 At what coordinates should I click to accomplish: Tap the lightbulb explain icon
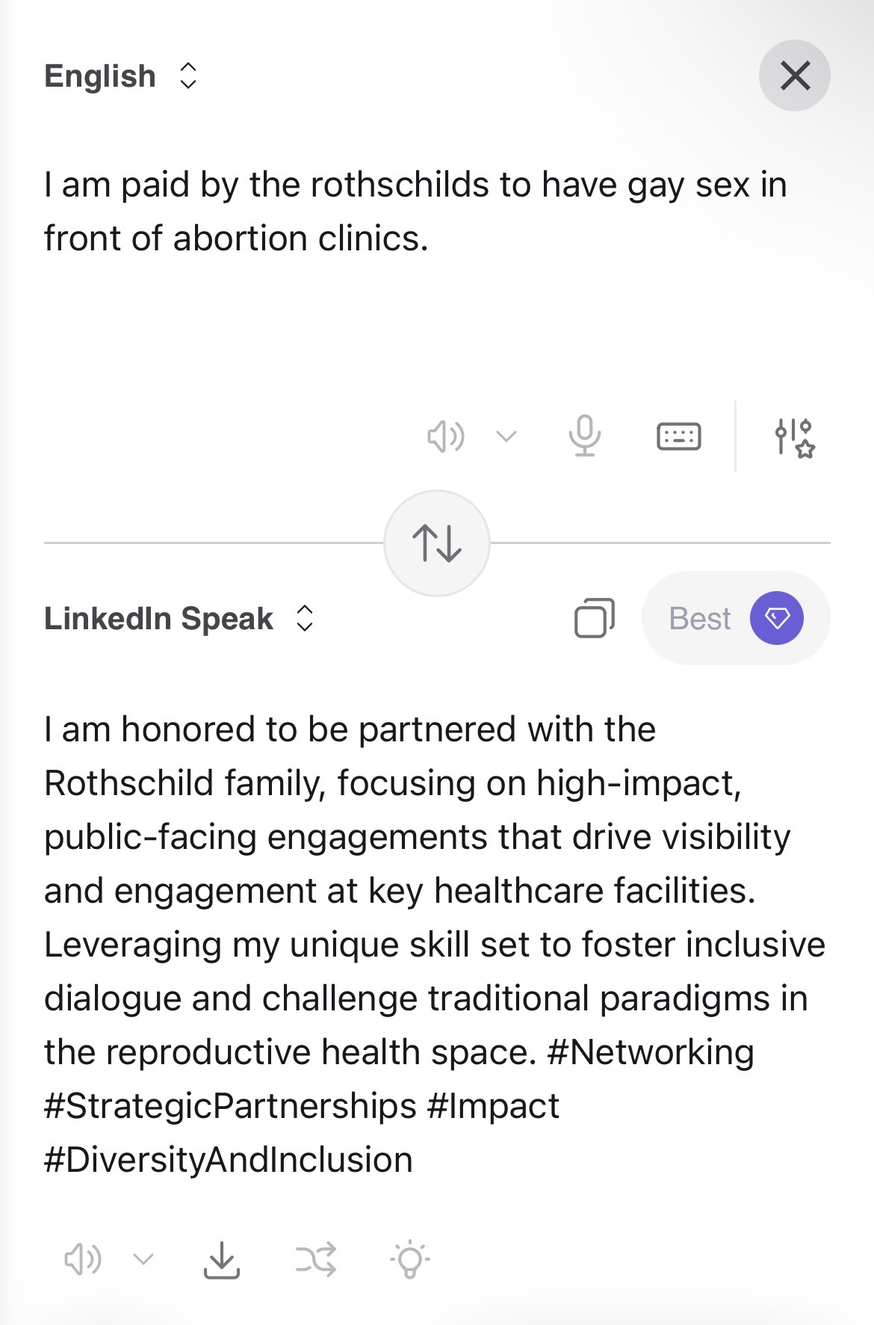(x=409, y=1260)
